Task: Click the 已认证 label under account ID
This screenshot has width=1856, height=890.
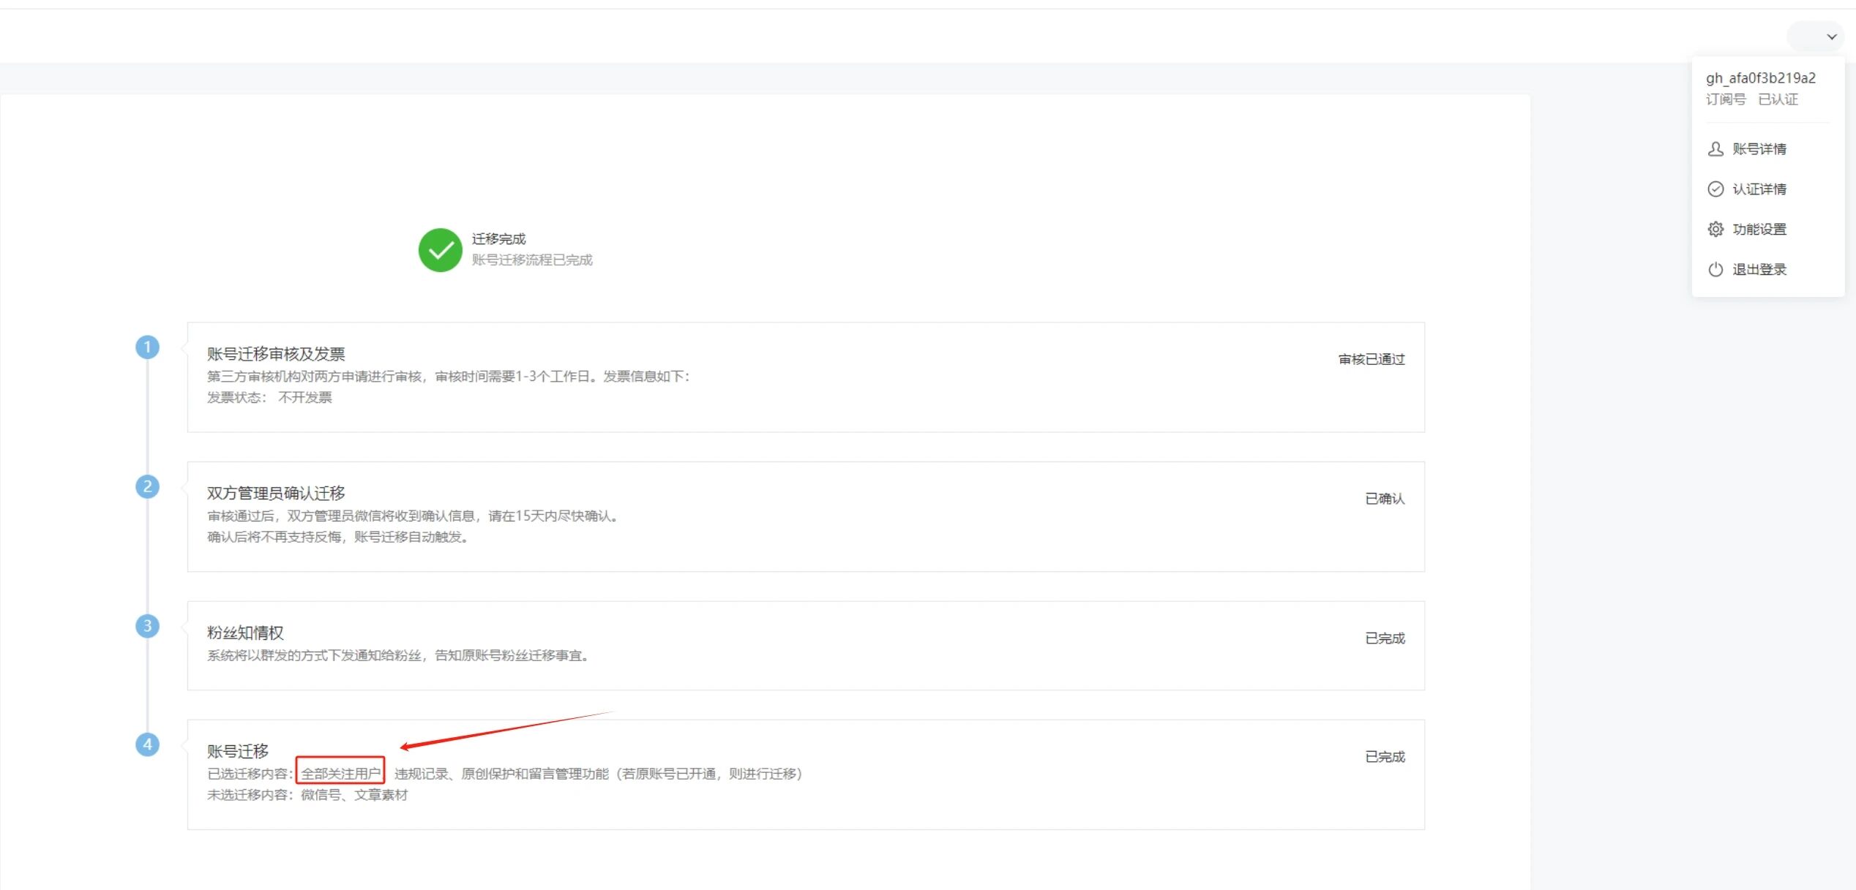Action: pos(1778,99)
